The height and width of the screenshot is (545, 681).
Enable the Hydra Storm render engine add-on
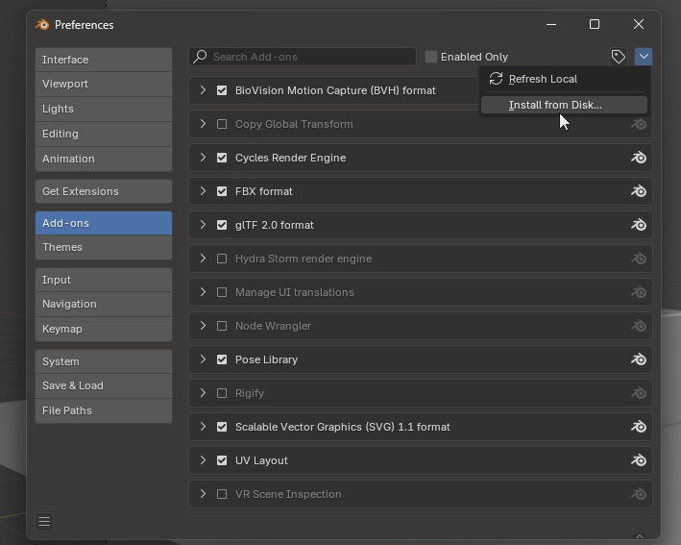[222, 259]
